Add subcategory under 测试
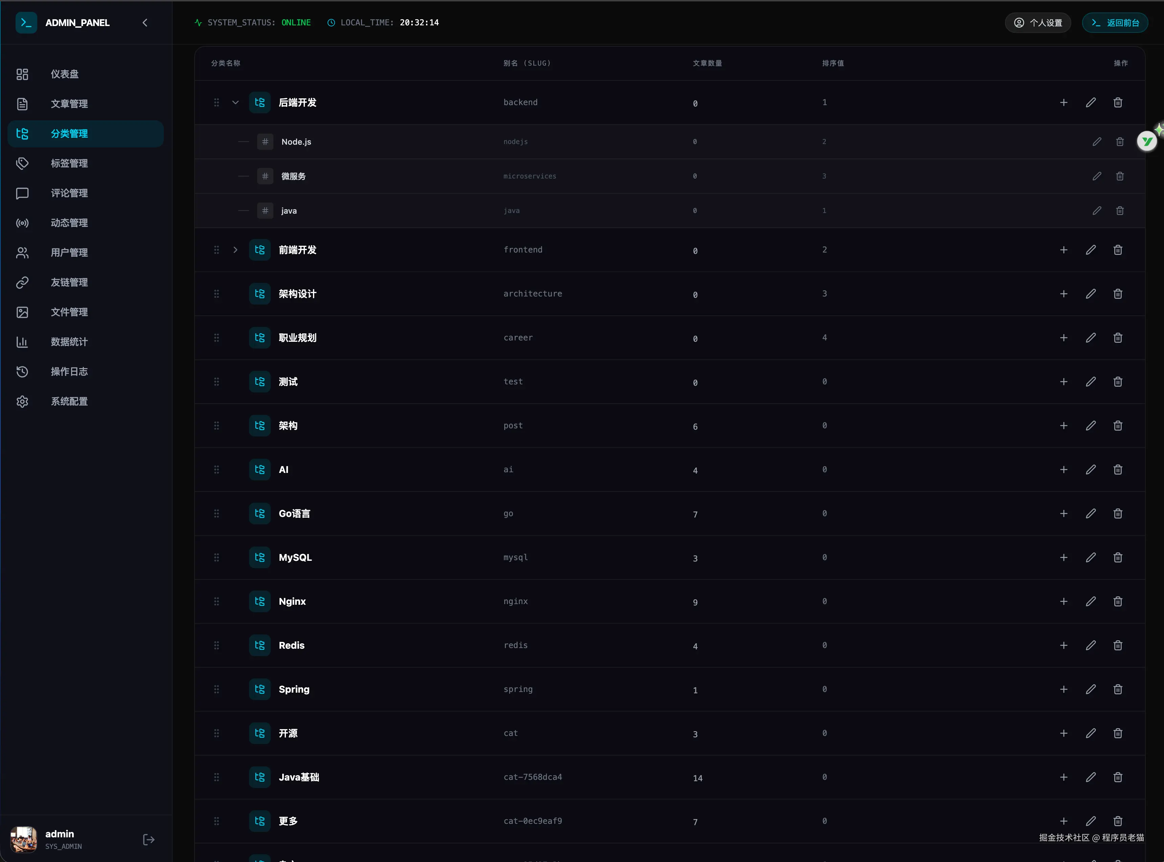Viewport: 1164px width, 862px height. click(1064, 381)
